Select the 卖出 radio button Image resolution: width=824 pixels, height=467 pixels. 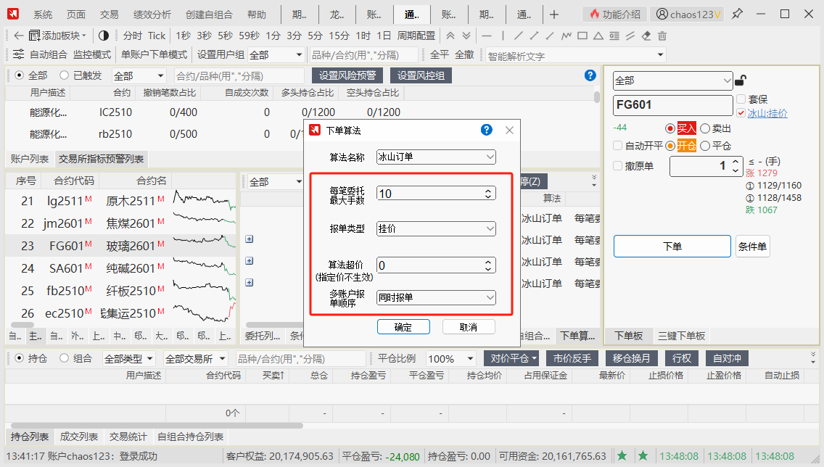[x=705, y=128]
